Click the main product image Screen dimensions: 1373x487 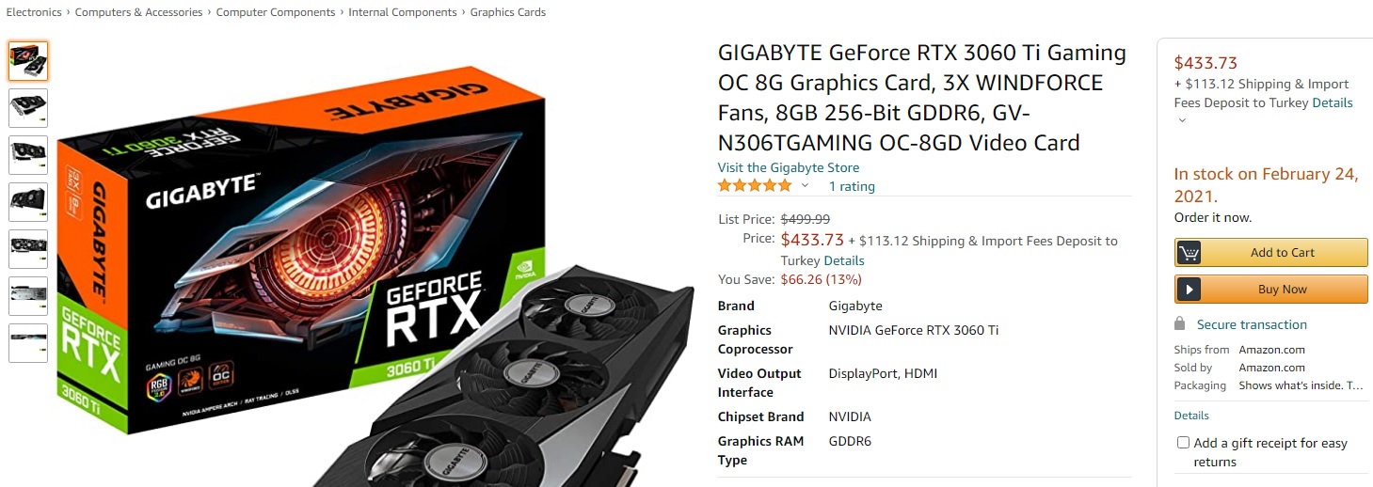375,263
